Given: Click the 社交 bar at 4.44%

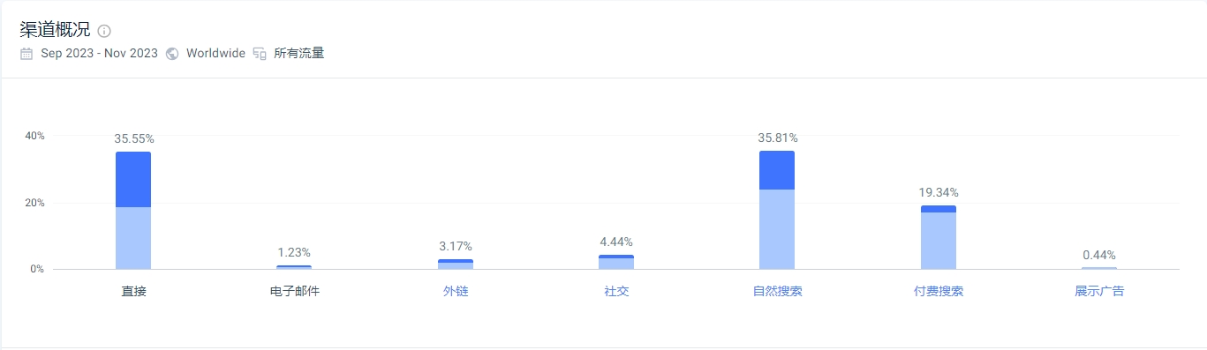Looking at the screenshot, I should coord(616,262).
